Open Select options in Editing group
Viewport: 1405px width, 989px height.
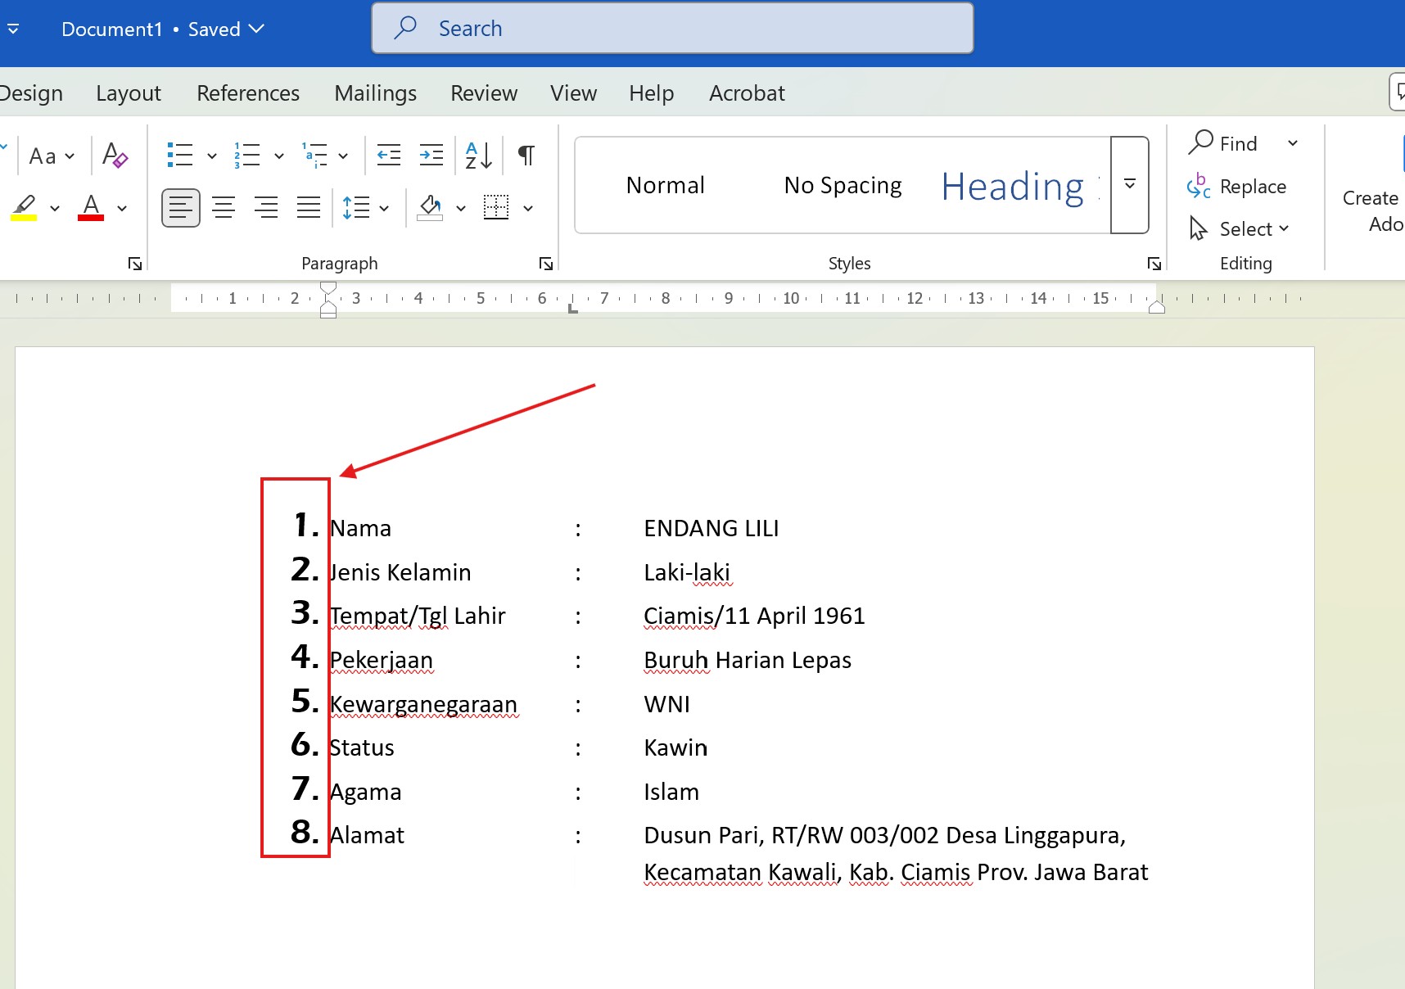click(1243, 228)
